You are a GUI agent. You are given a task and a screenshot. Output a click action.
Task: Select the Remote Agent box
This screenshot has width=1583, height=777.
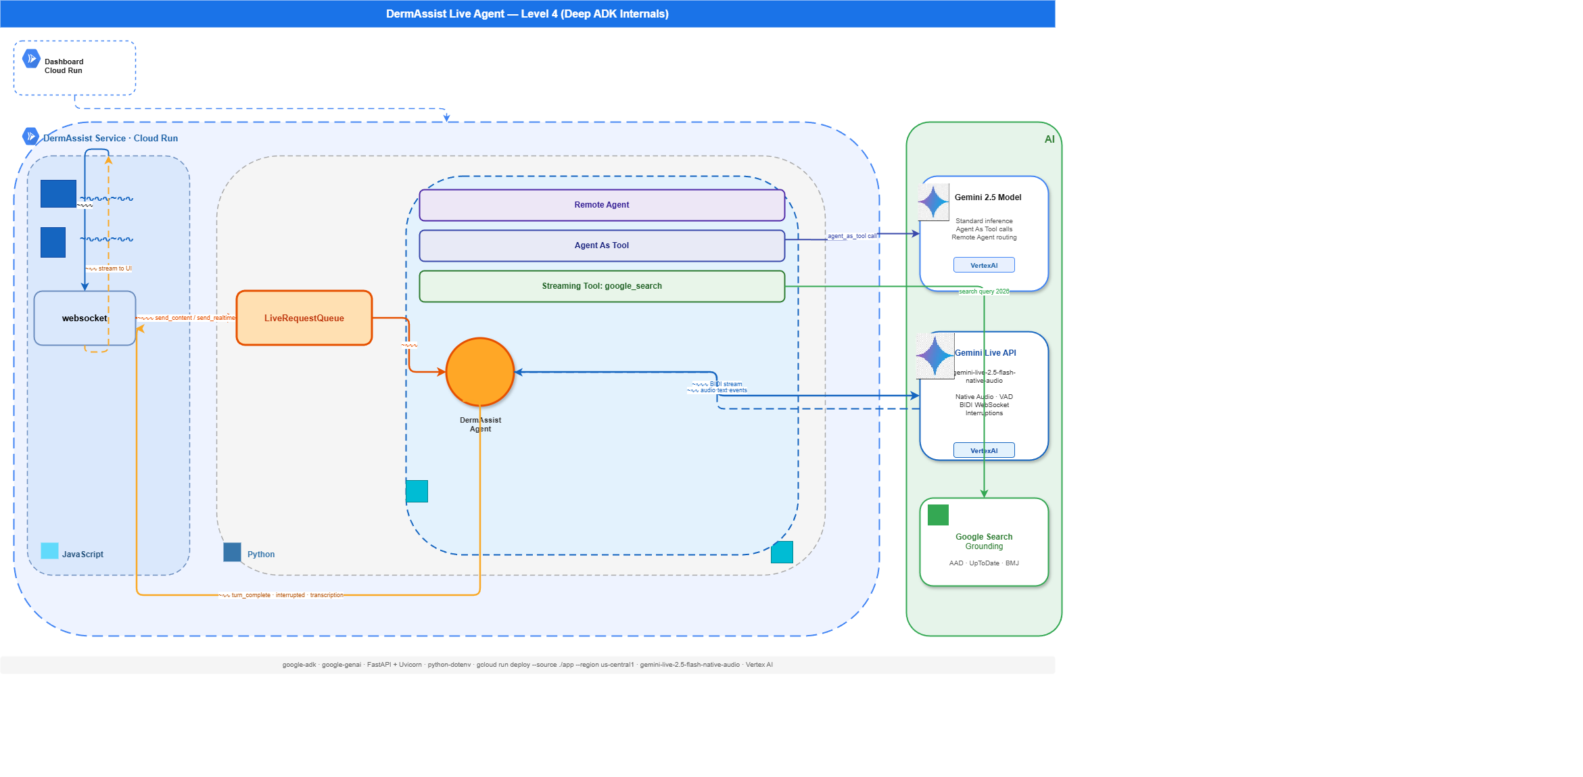[x=601, y=205]
